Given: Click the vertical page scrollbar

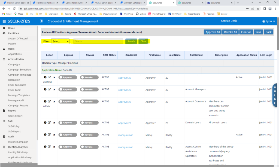Looking at the screenshot, I should click(278, 34).
